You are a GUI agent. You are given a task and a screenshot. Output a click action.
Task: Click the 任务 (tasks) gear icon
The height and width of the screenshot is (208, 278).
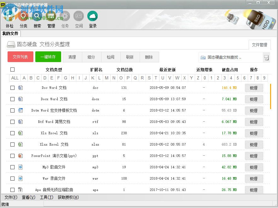(x=65, y=19)
